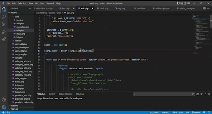Close the bottom panel
This screenshot has height=114, width=212.
pyautogui.click(x=209, y=94)
